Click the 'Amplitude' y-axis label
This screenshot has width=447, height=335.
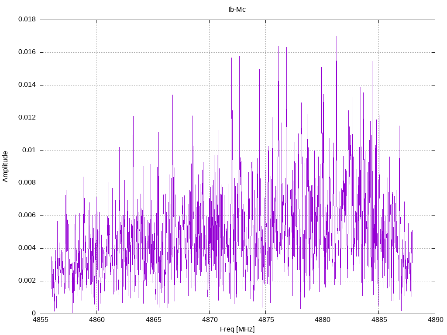(x=5, y=167)
